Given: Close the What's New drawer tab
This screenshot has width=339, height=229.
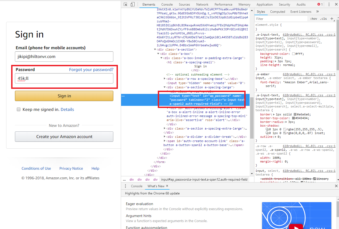Looking at the screenshot, I should pos(167,186).
